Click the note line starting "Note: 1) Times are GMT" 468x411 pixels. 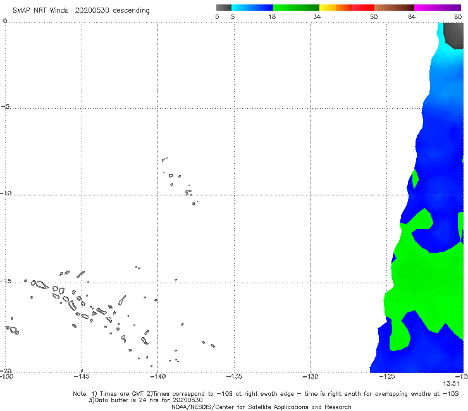(x=266, y=394)
